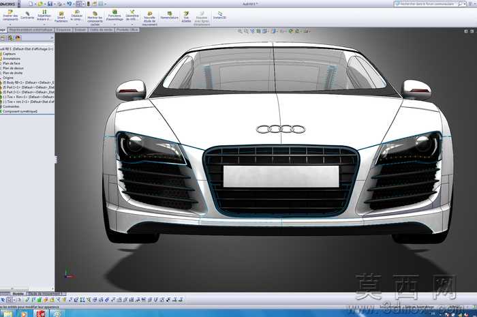477x317 pixels.
Task: Start Nouvelle étude de mouvement
Action: (x=149, y=18)
